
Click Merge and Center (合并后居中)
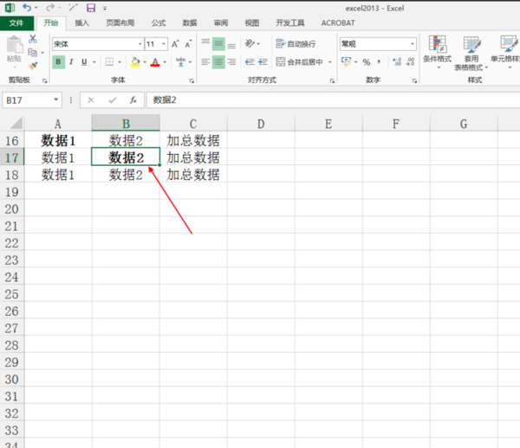coord(300,62)
